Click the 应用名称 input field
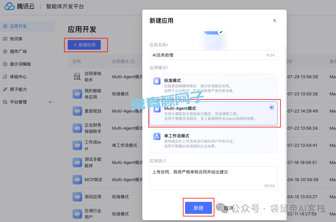Viewport: 336px width, 222px height. (213, 55)
